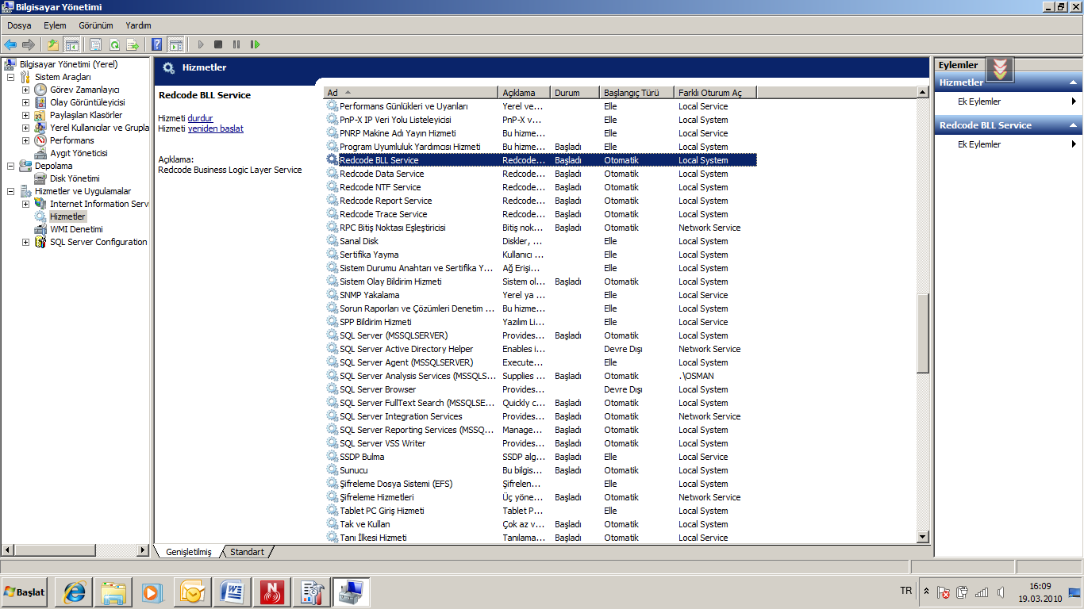Open the Dosya menu
The image size is (1084, 609).
(19, 25)
